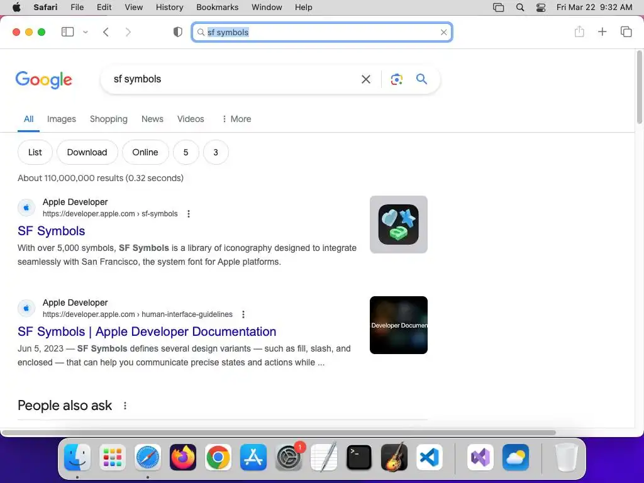644x483 pixels.
Task: Clear the Google search box with X
Action: 365,79
